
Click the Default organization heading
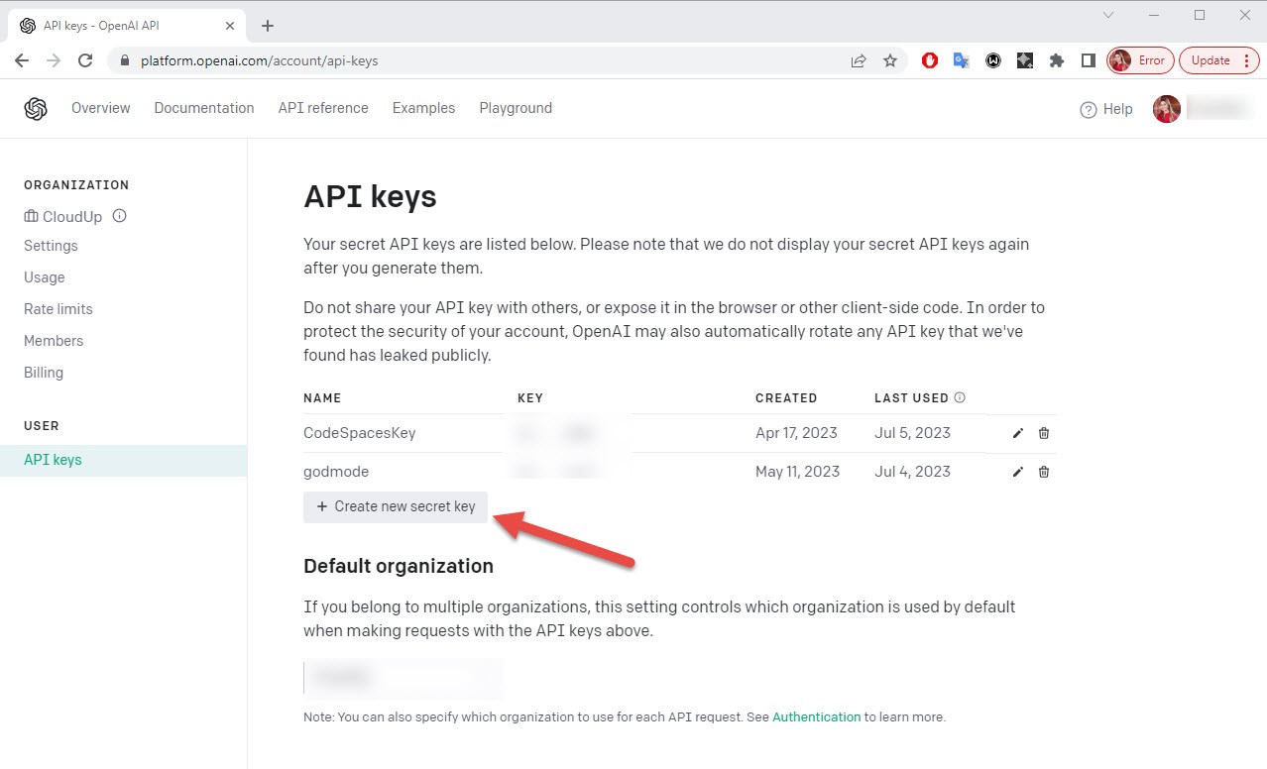coord(399,566)
